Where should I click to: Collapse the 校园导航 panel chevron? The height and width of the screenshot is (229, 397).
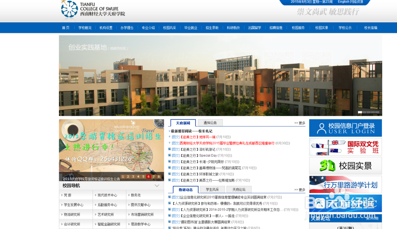tap(156, 186)
